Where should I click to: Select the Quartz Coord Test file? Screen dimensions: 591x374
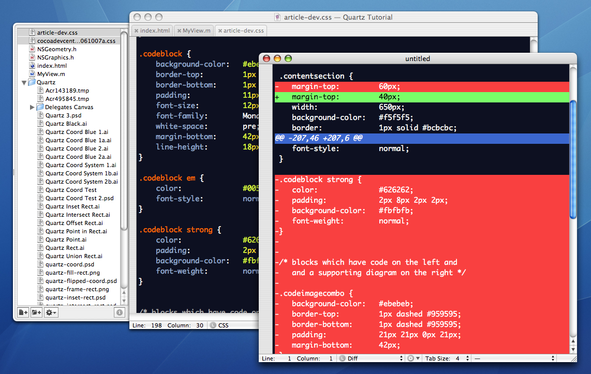coord(71,190)
